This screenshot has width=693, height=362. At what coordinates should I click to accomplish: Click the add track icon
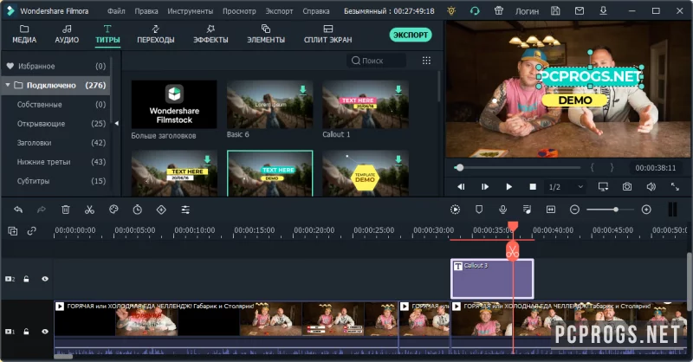point(13,230)
